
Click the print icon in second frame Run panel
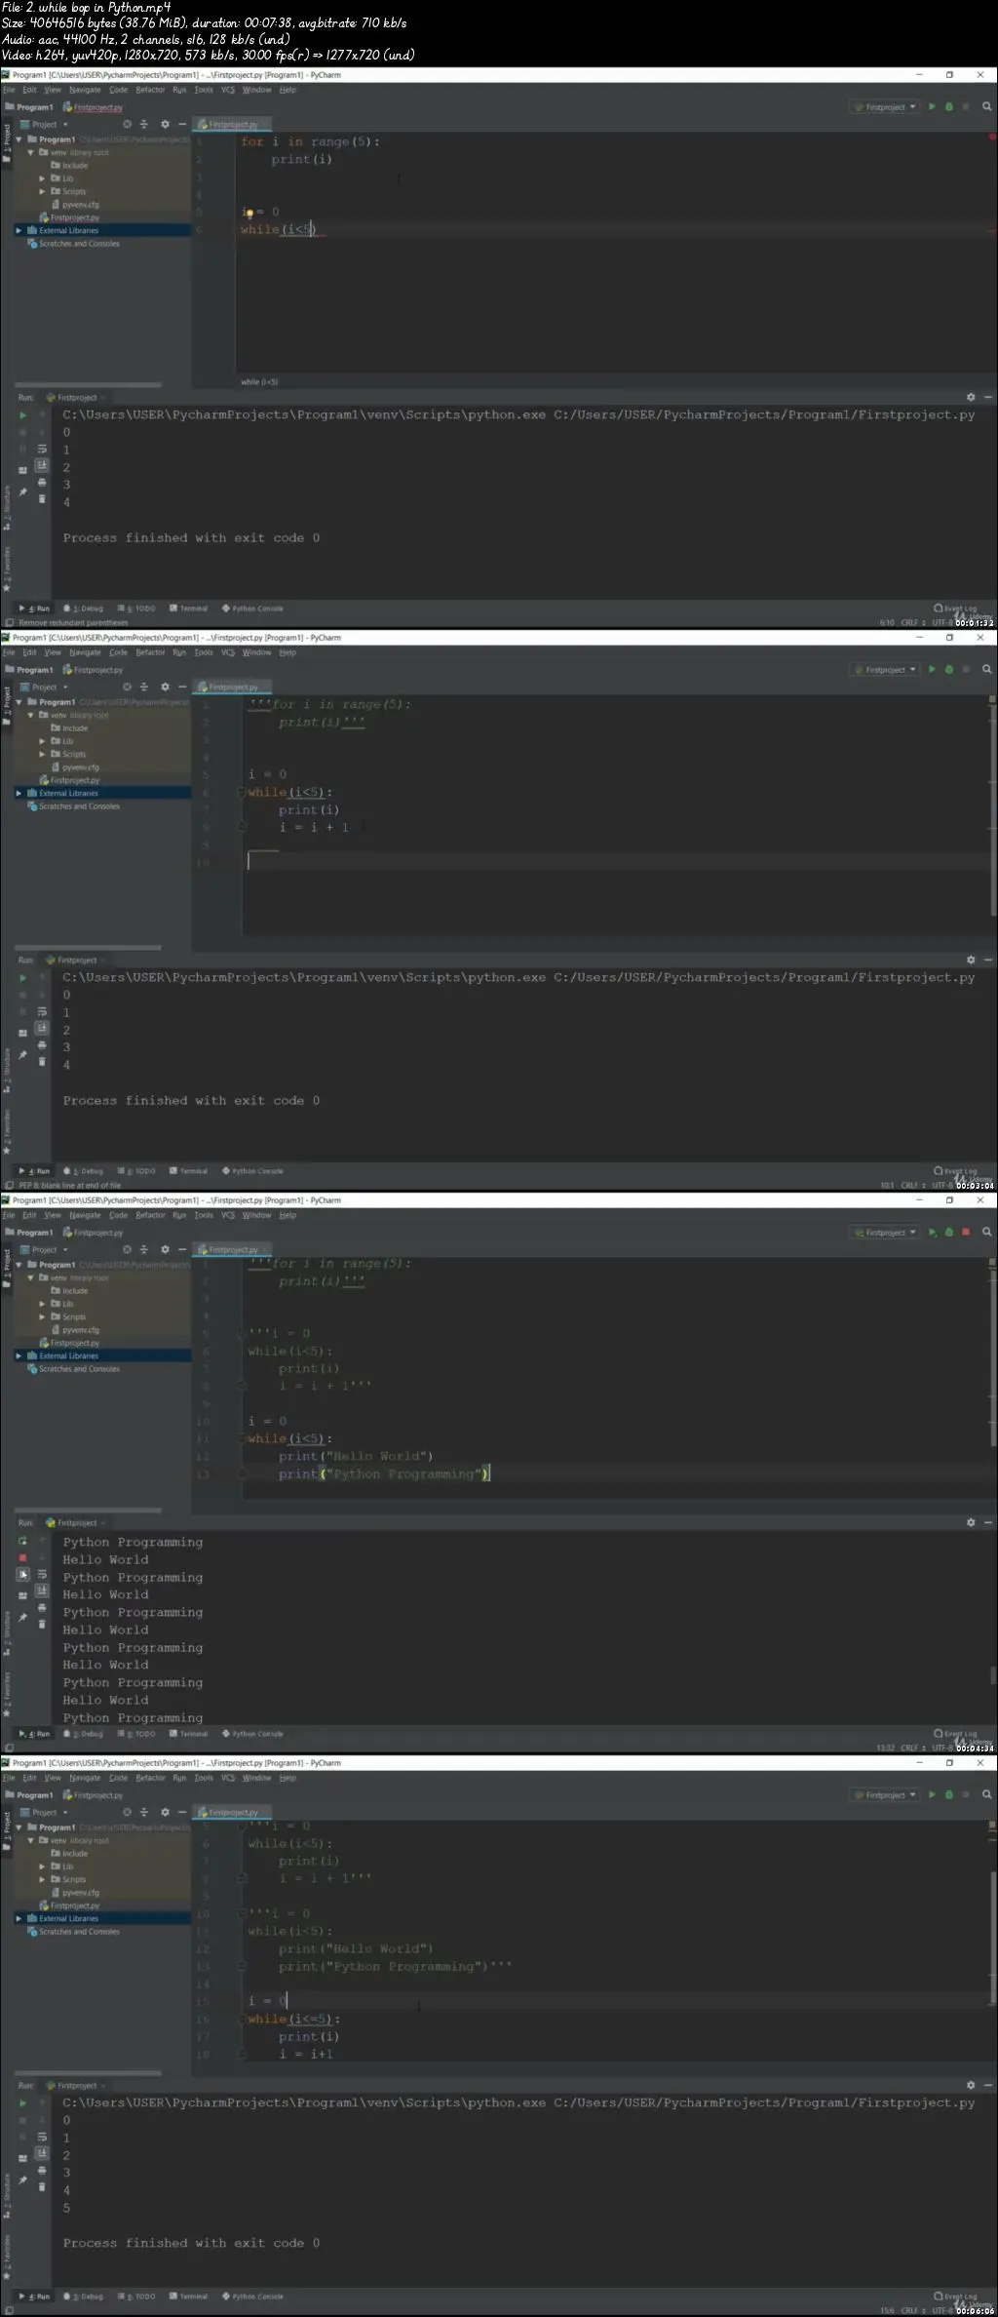[x=42, y=1045]
